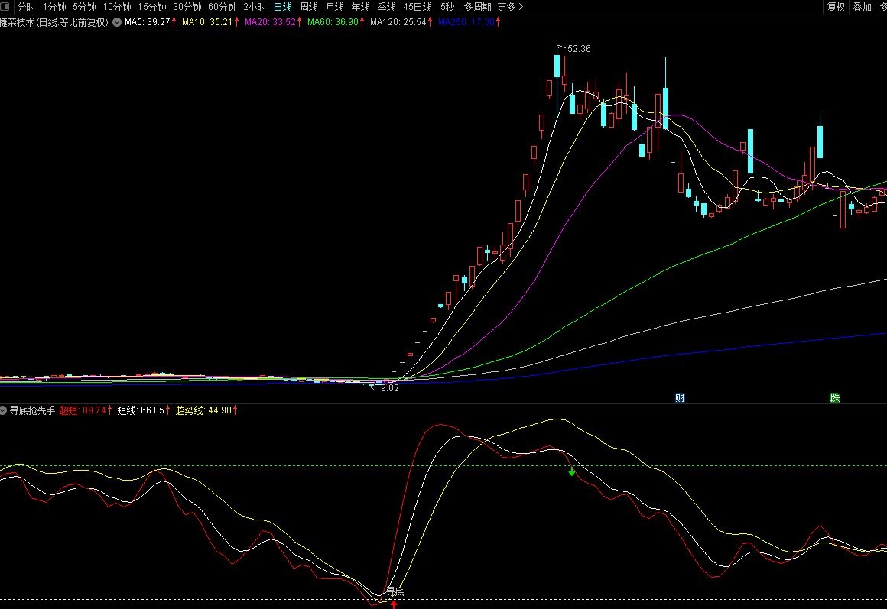Click the green sell arrow on indicator
This screenshot has height=609, width=887.
[571, 471]
